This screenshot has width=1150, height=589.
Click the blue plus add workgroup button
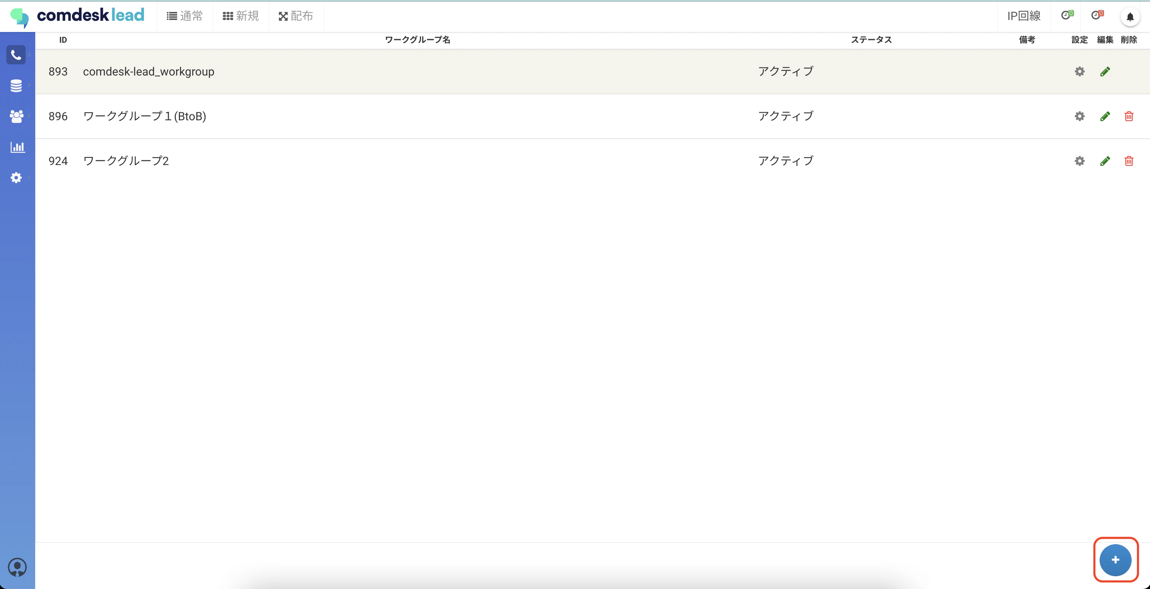point(1115,560)
